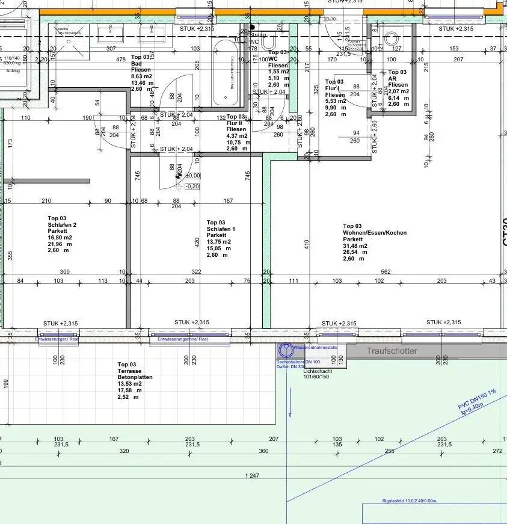Select the ±0,00 level marker
Image resolution: width=507 pixels, height=524 pixels.
point(192,176)
